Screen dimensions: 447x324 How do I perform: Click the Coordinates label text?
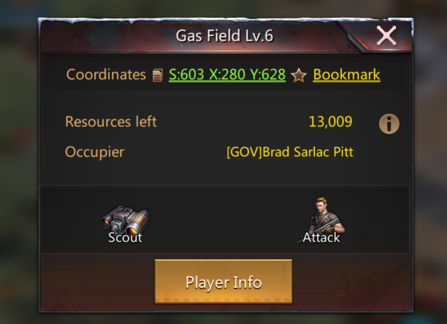(106, 75)
